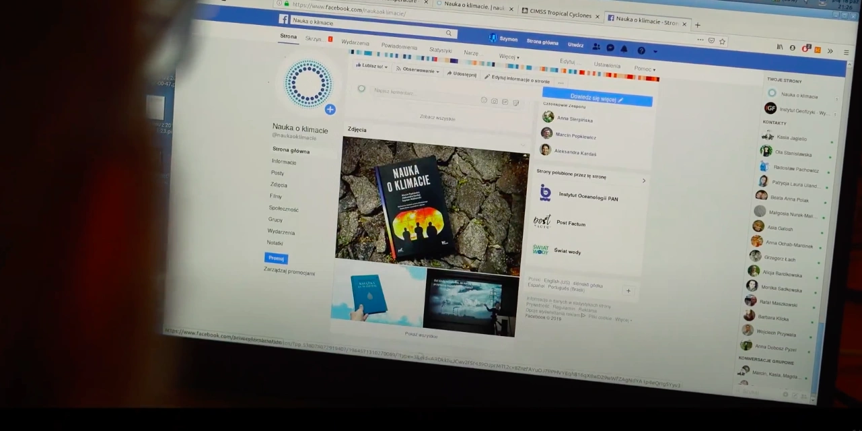Click the account sync icon in Firefox toolbar

tap(792, 48)
